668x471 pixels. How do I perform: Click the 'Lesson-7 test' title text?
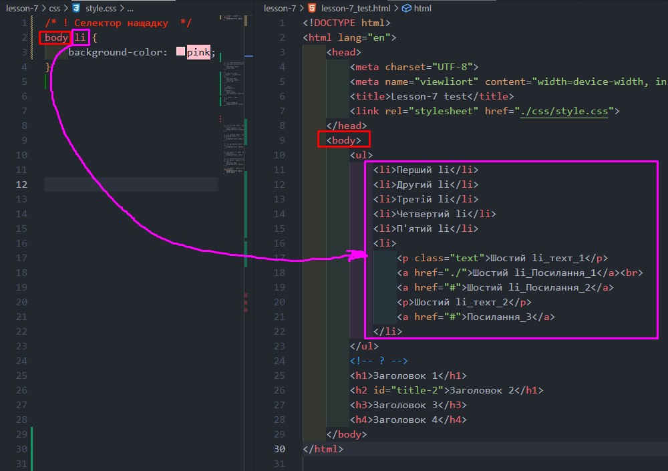(429, 96)
